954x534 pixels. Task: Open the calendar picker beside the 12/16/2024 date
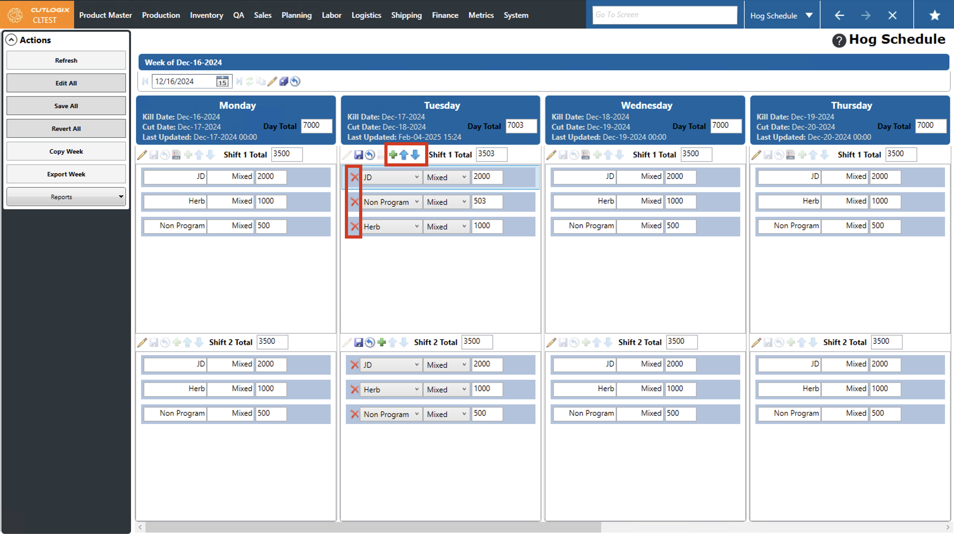coord(222,82)
